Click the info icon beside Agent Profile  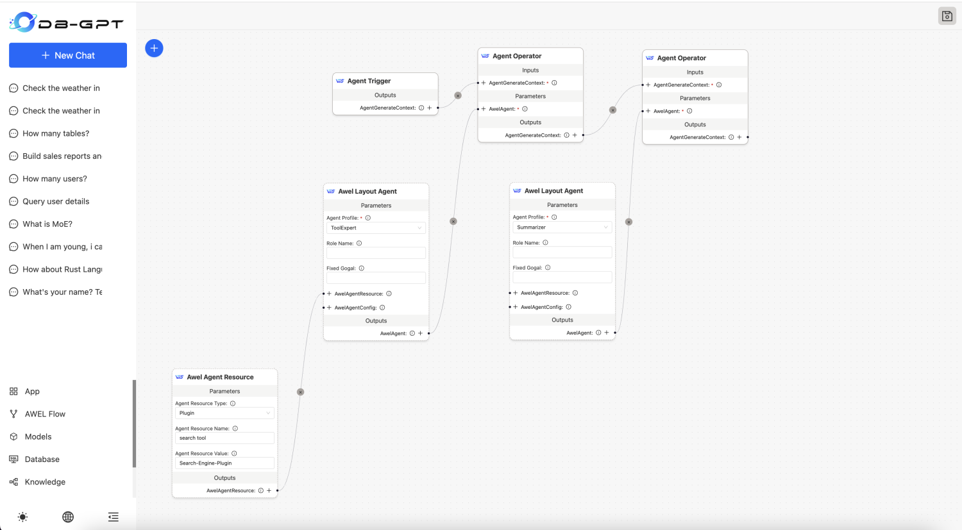367,217
